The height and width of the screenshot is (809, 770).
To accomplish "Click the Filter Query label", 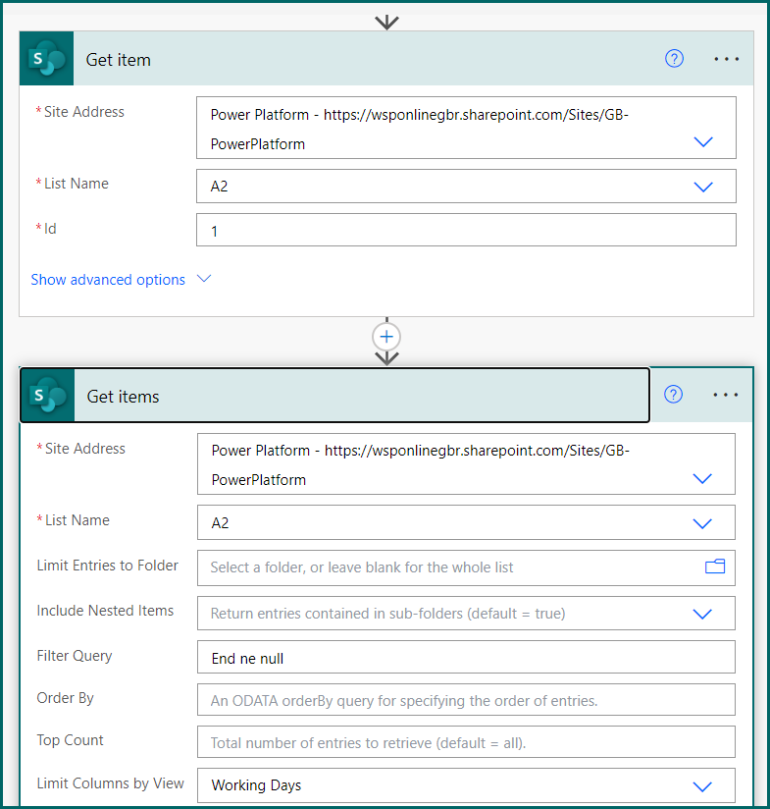I will [75, 656].
